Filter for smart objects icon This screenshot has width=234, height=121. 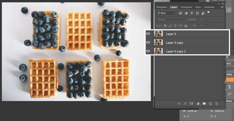(x=203, y=13)
